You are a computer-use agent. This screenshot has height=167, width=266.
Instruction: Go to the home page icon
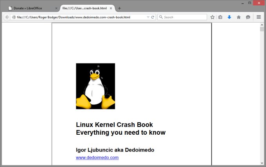pyautogui.click(x=239, y=17)
